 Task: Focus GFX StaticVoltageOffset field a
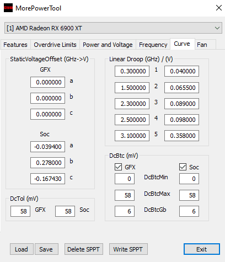click(x=47, y=82)
